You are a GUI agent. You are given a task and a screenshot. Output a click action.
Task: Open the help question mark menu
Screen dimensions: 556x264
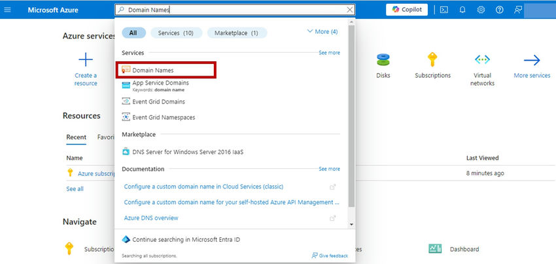(499, 10)
